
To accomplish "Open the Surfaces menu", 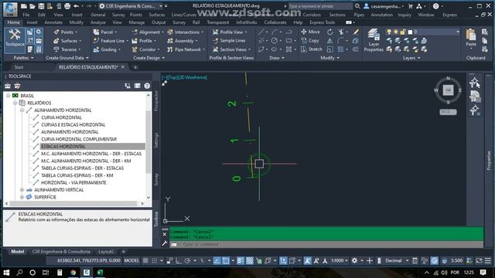I will point(156,15).
